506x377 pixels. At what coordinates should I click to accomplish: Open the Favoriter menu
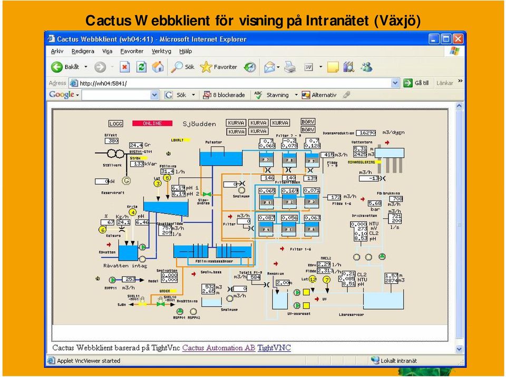(x=132, y=51)
